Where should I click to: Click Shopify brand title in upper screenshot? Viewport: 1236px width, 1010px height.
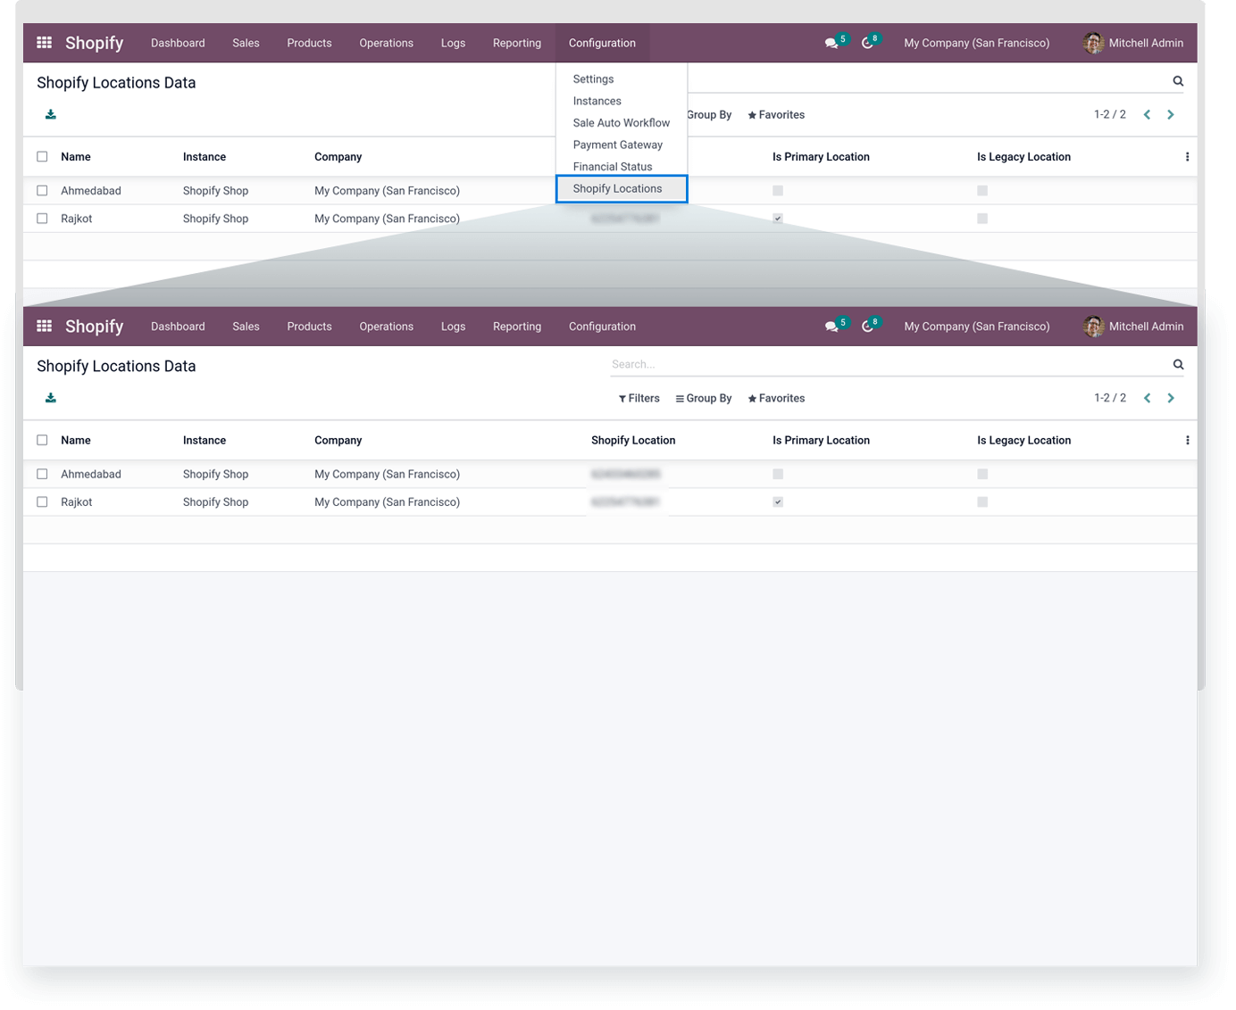pyautogui.click(x=94, y=43)
